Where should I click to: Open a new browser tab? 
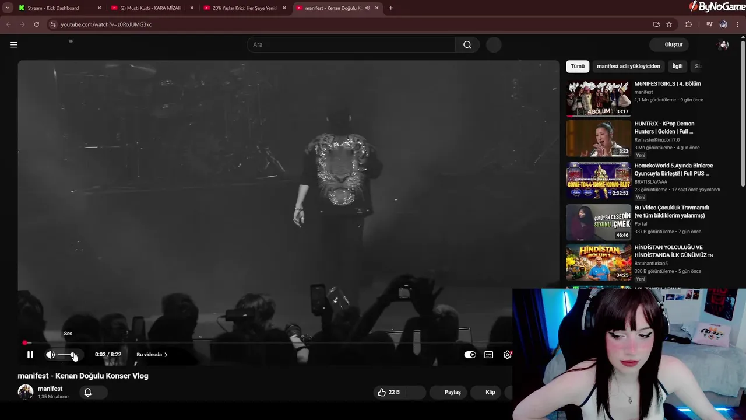click(390, 8)
